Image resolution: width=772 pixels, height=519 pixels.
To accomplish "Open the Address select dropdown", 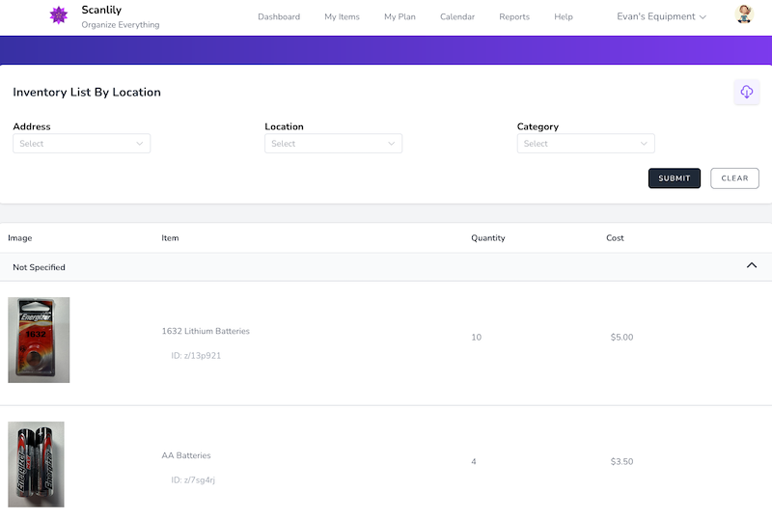I will click(81, 144).
